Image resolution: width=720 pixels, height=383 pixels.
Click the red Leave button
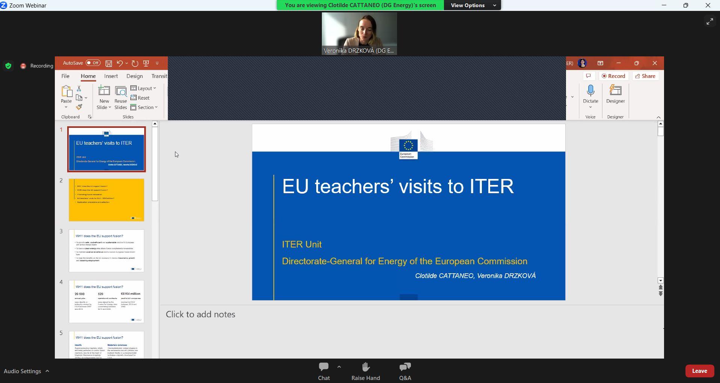click(x=699, y=371)
